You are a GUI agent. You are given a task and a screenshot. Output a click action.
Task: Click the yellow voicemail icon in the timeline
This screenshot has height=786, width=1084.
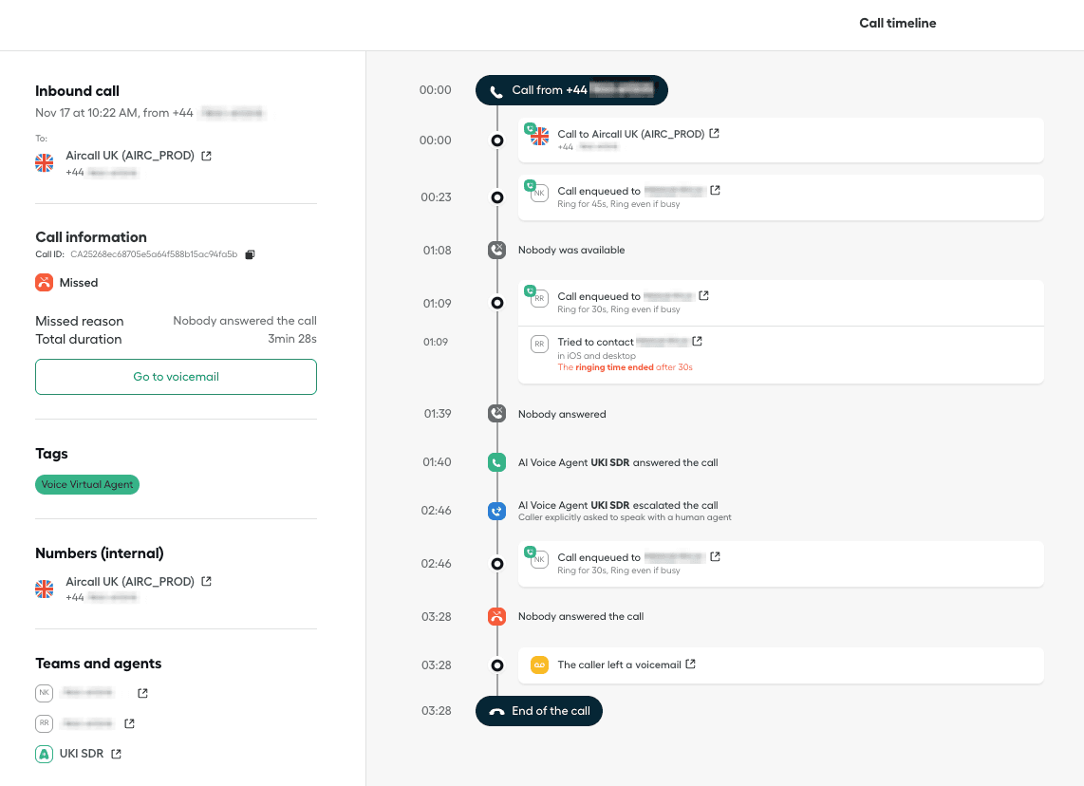pos(539,665)
